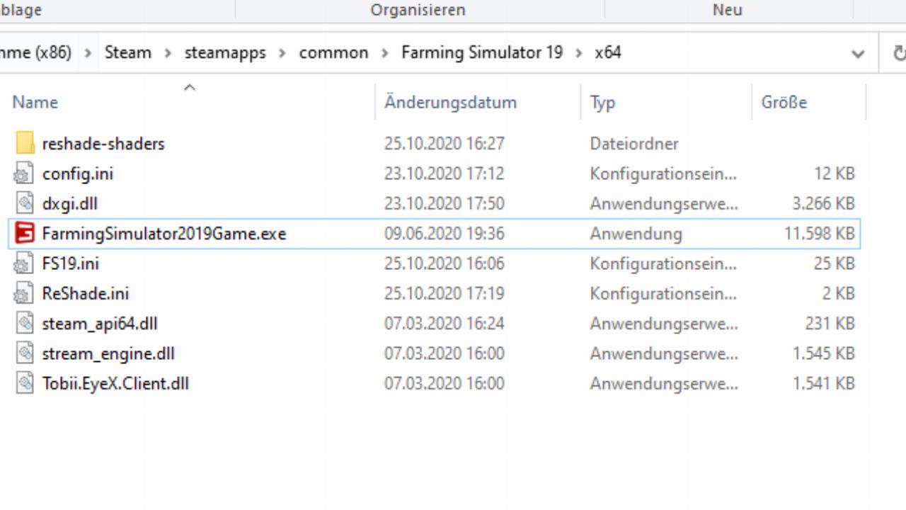Select FarmingSimulator2019Game.exe file name
The image size is (906, 510).
(164, 233)
